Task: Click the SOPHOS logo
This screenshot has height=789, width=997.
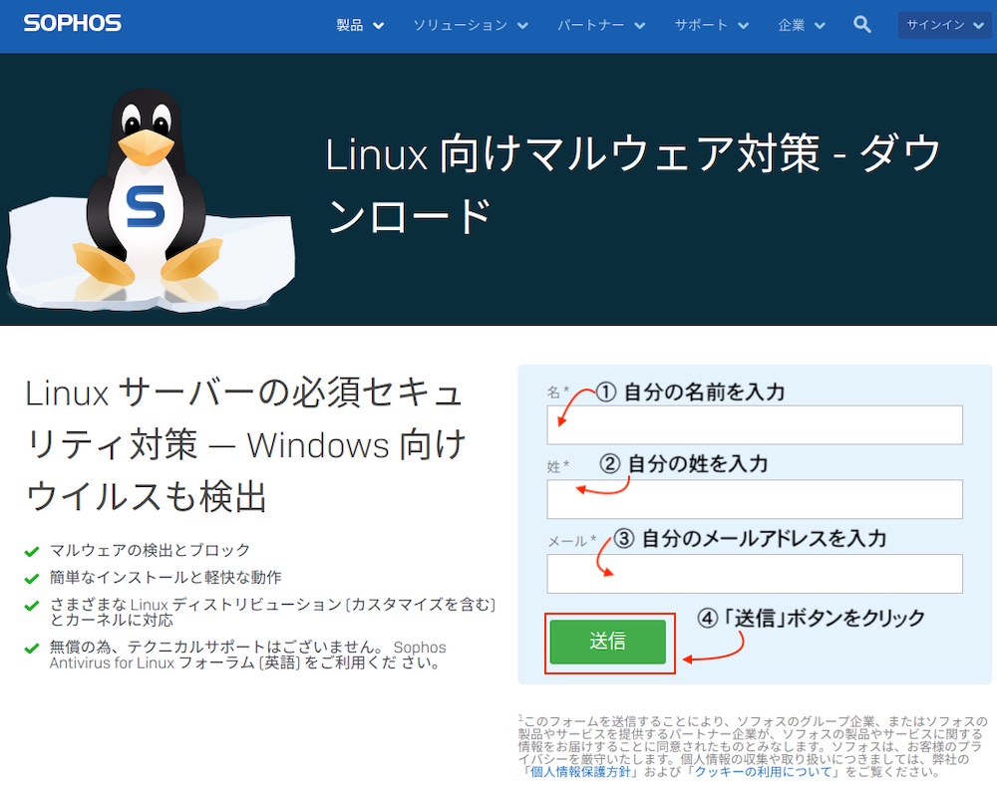Action: coord(73,24)
